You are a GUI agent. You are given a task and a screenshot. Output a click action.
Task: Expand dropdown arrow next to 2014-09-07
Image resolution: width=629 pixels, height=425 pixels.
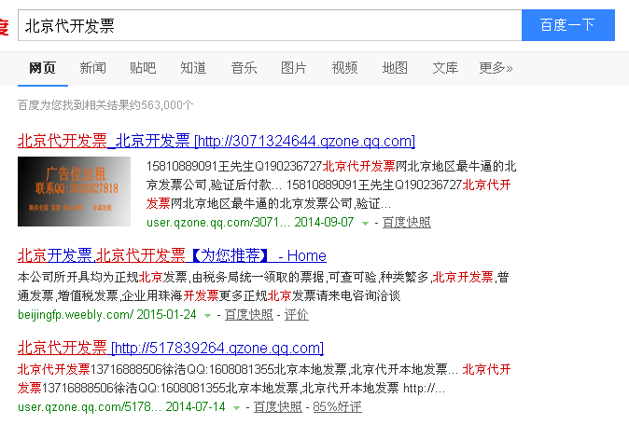(x=365, y=223)
